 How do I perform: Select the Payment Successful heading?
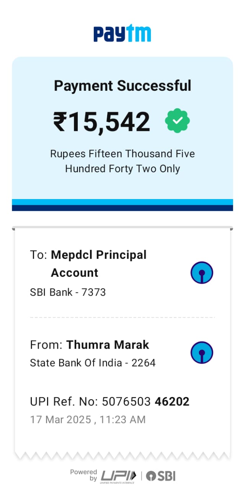[122, 85]
